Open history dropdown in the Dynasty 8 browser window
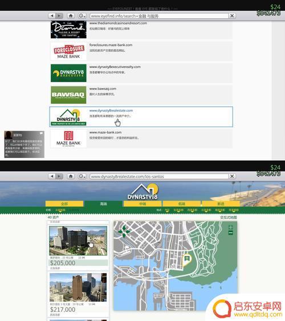 82,176
